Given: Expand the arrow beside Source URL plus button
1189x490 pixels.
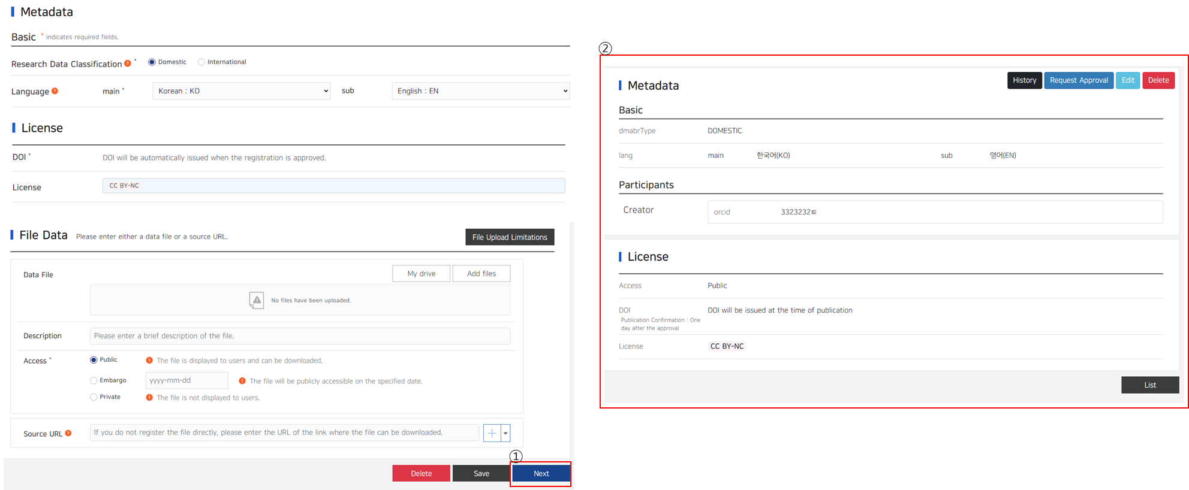Looking at the screenshot, I should pyautogui.click(x=506, y=433).
